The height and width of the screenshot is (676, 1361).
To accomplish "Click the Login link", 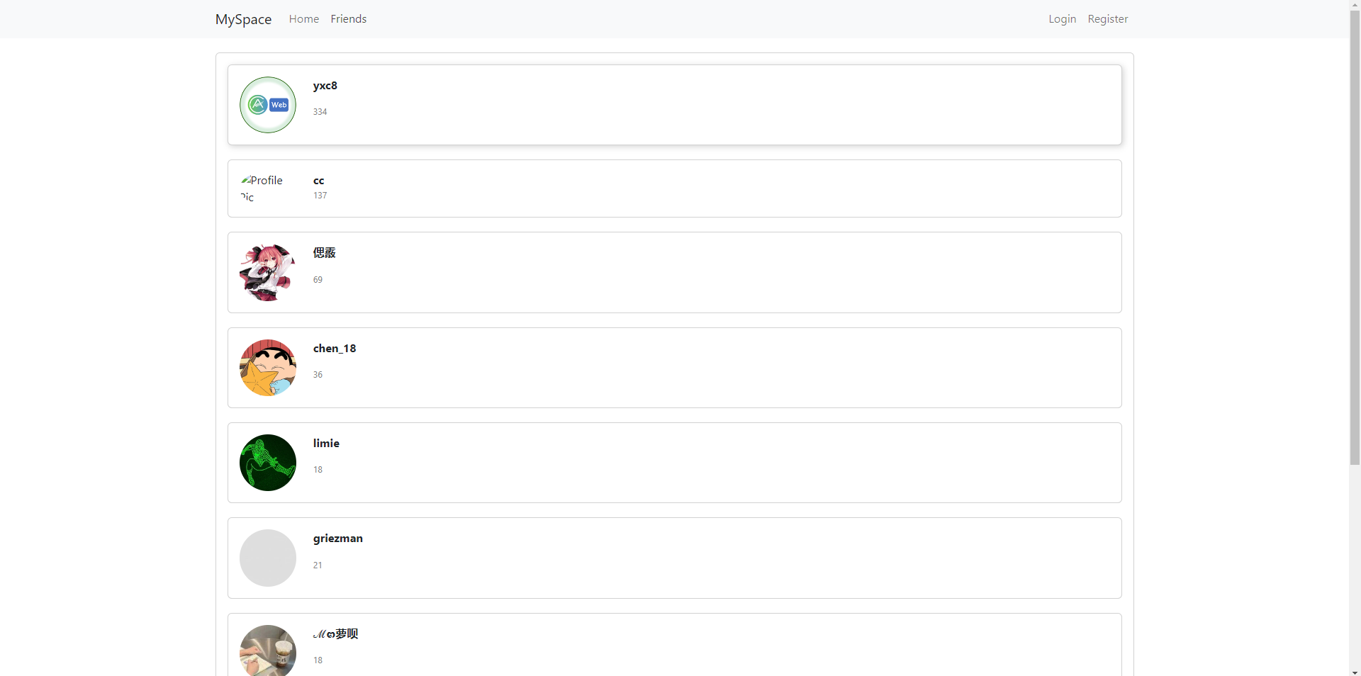I will (1061, 19).
